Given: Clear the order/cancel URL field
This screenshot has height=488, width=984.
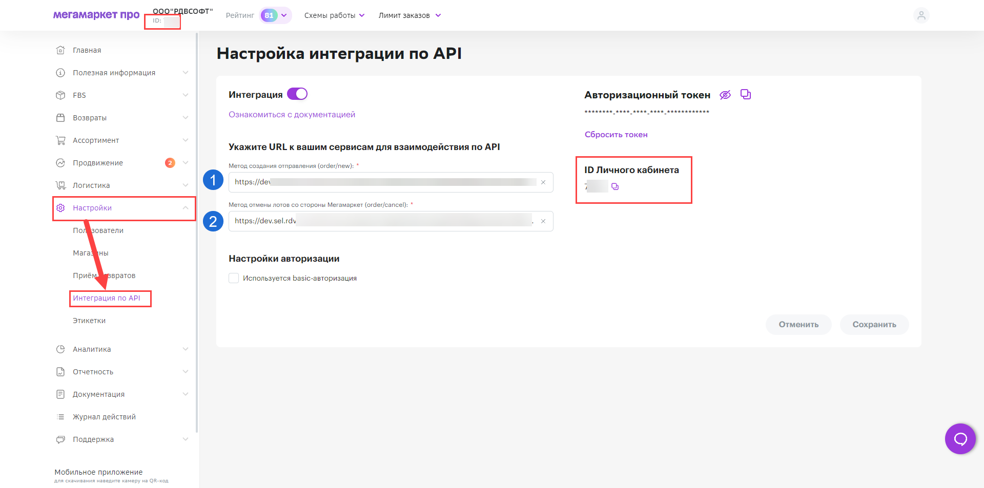Looking at the screenshot, I should click(x=543, y=221).
